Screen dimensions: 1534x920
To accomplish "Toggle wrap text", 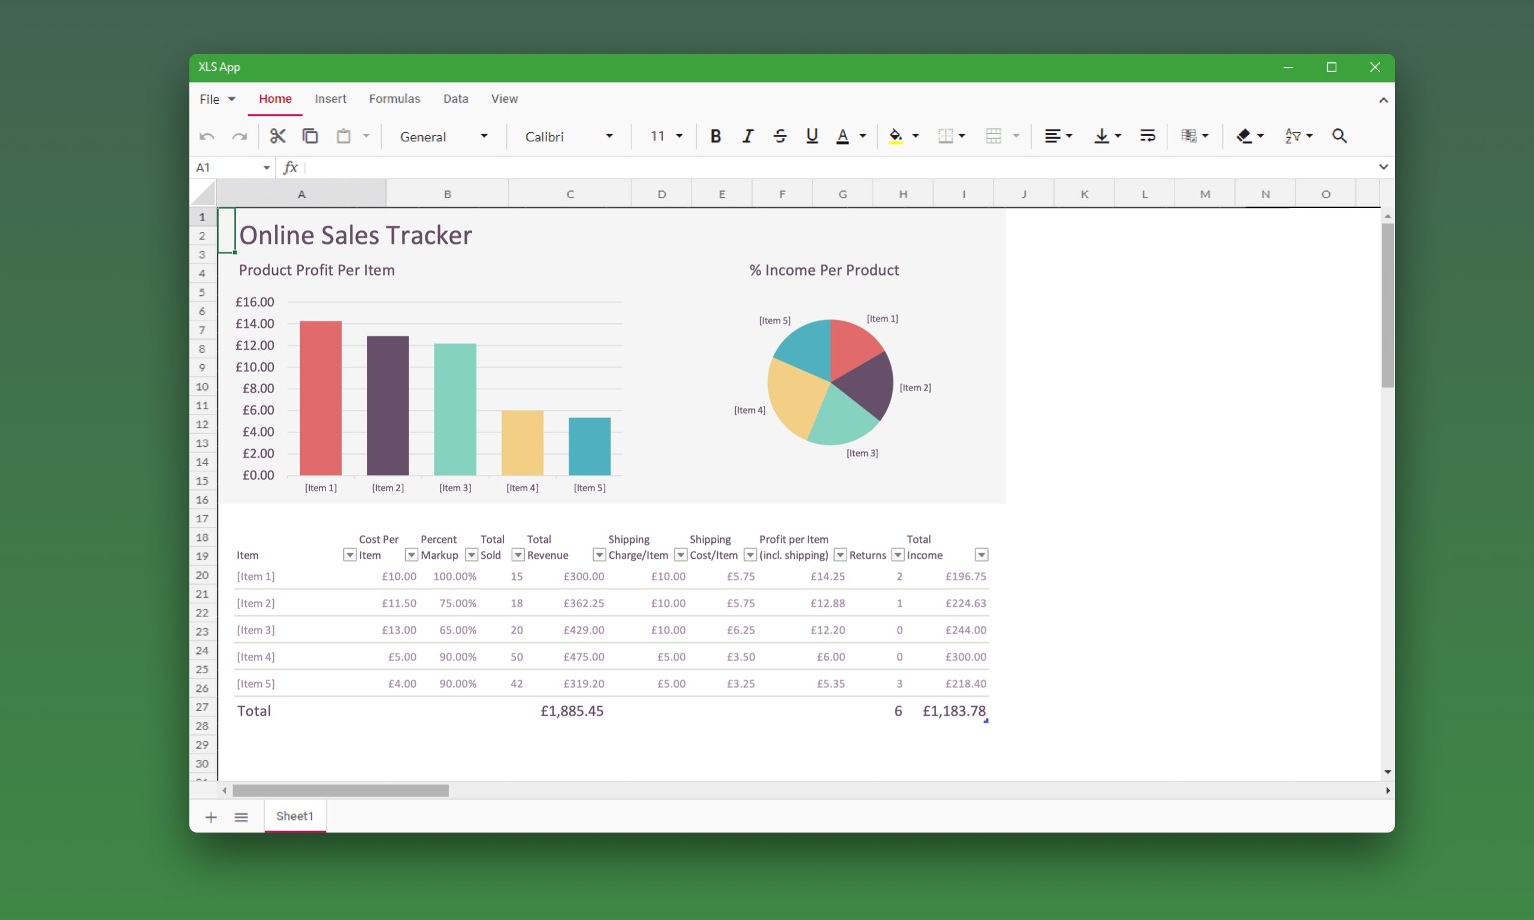I will tap(1146, 136).
